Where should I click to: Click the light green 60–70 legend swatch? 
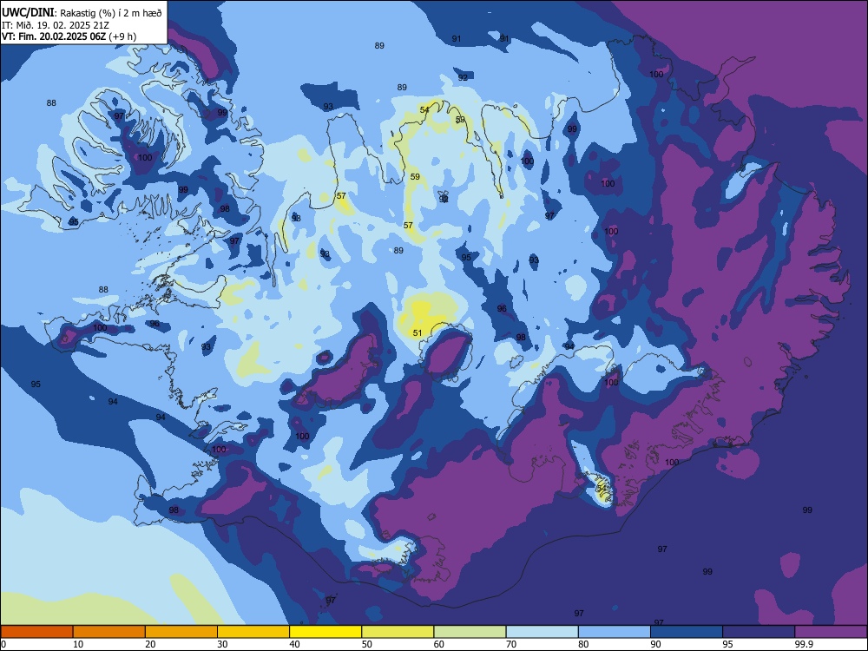coord(470,632)
